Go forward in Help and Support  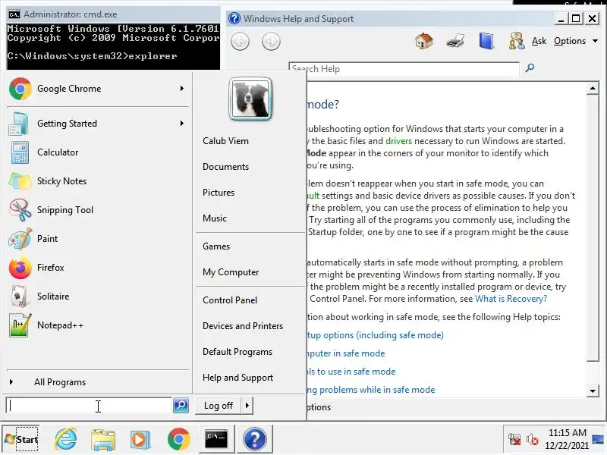click(x=271, y=42)
